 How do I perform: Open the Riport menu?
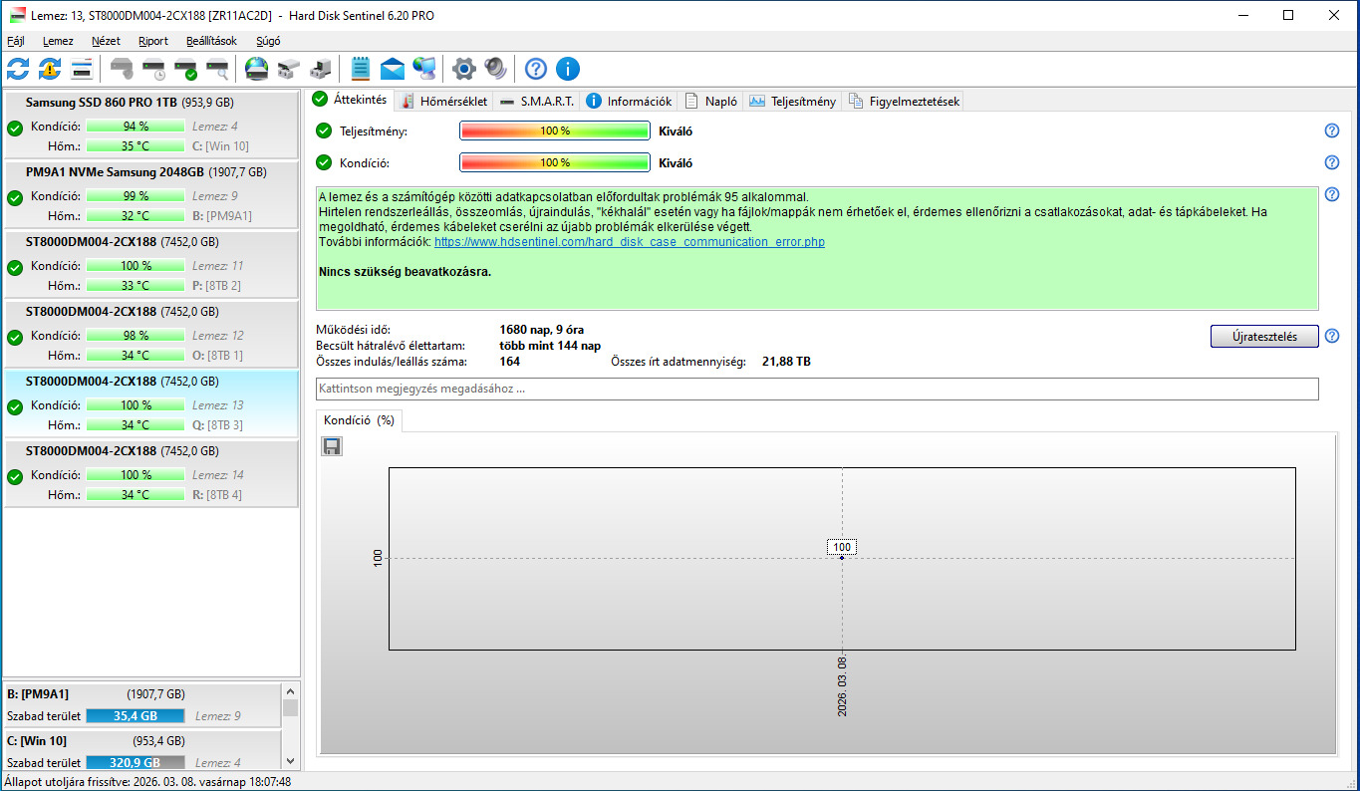coord(153,41)
